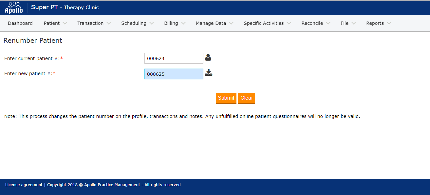Open the Scheduling dropdown menu
The width and height of the screenshot is (430, 195).
[x=137, y=23]
